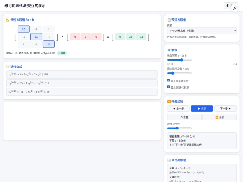Click the 初始猜测 x⁽⁰⁾ = [0, 0, 0] text
243x182 pixels.
point(182,136)
